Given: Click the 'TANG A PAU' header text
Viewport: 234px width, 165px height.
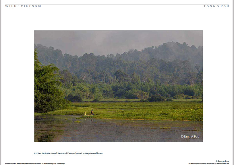Looking at the screenshot, I should (216, 6).
